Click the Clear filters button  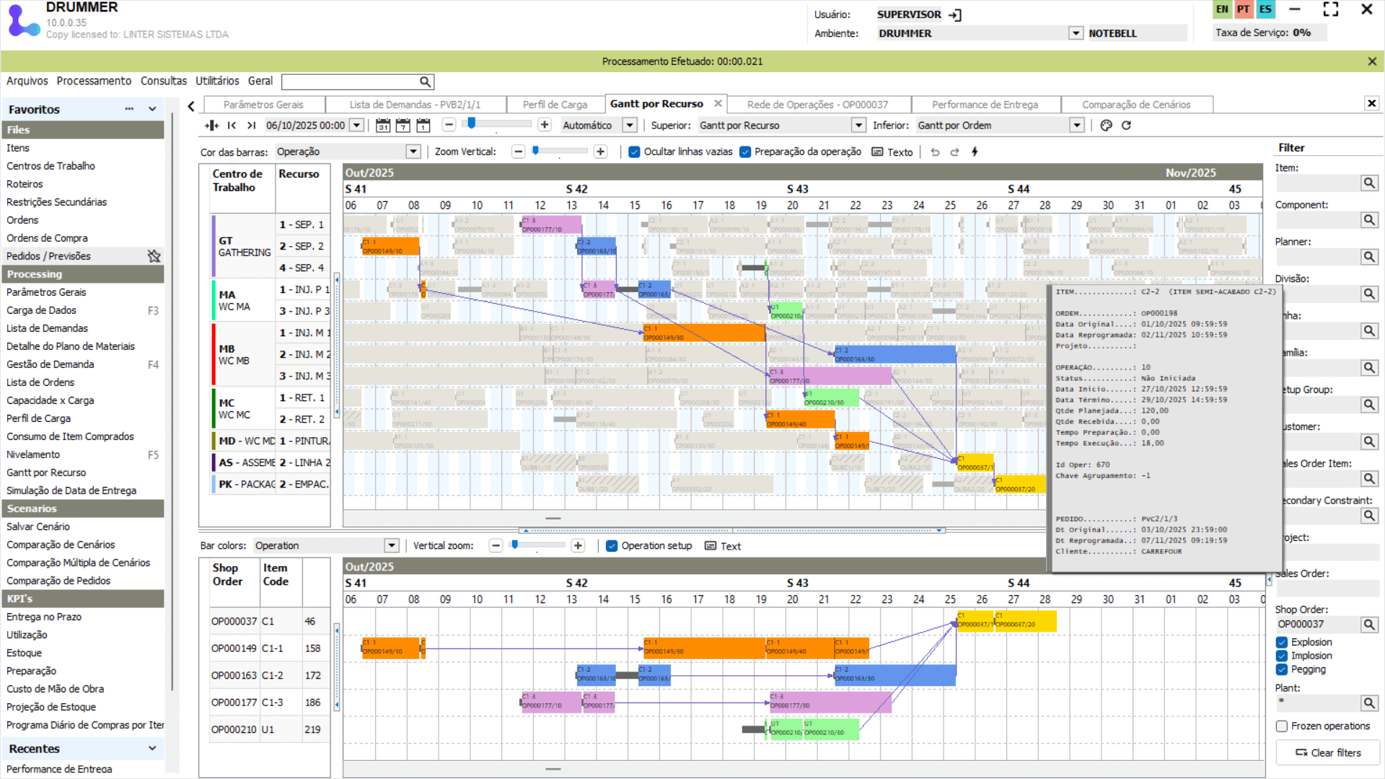click(1328, 753)
